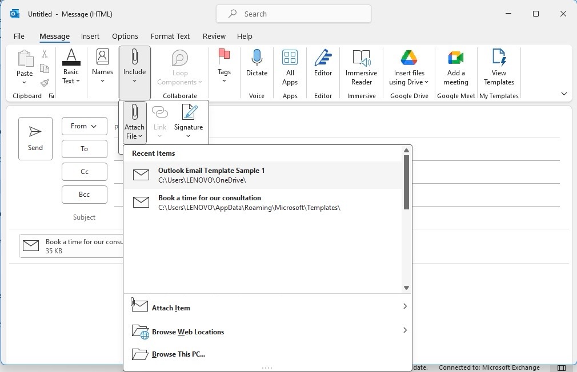Screen dimensions: 577x372
Task: Expand the From sender dropdown
Action: tap(85, 126)
